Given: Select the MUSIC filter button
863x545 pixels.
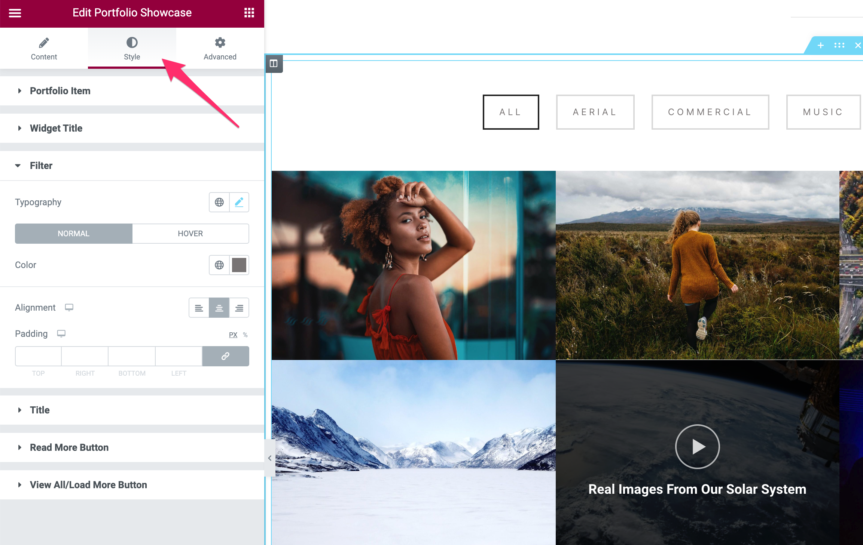Looking at the screenshot, I should point(823,112).
